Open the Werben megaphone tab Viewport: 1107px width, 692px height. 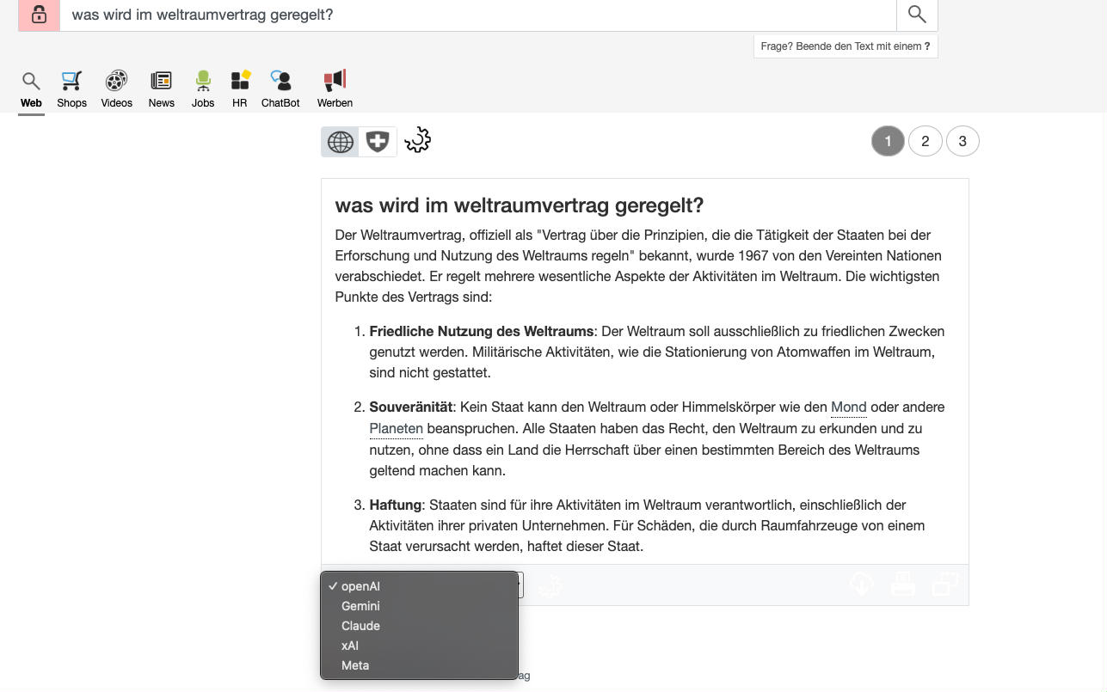335,90
